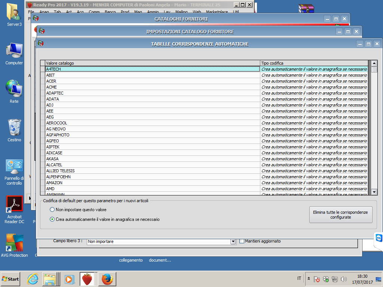This screenshot has width=383, height=287.
Task: Open Firefox from the taskbar
Action: (107, 279)
